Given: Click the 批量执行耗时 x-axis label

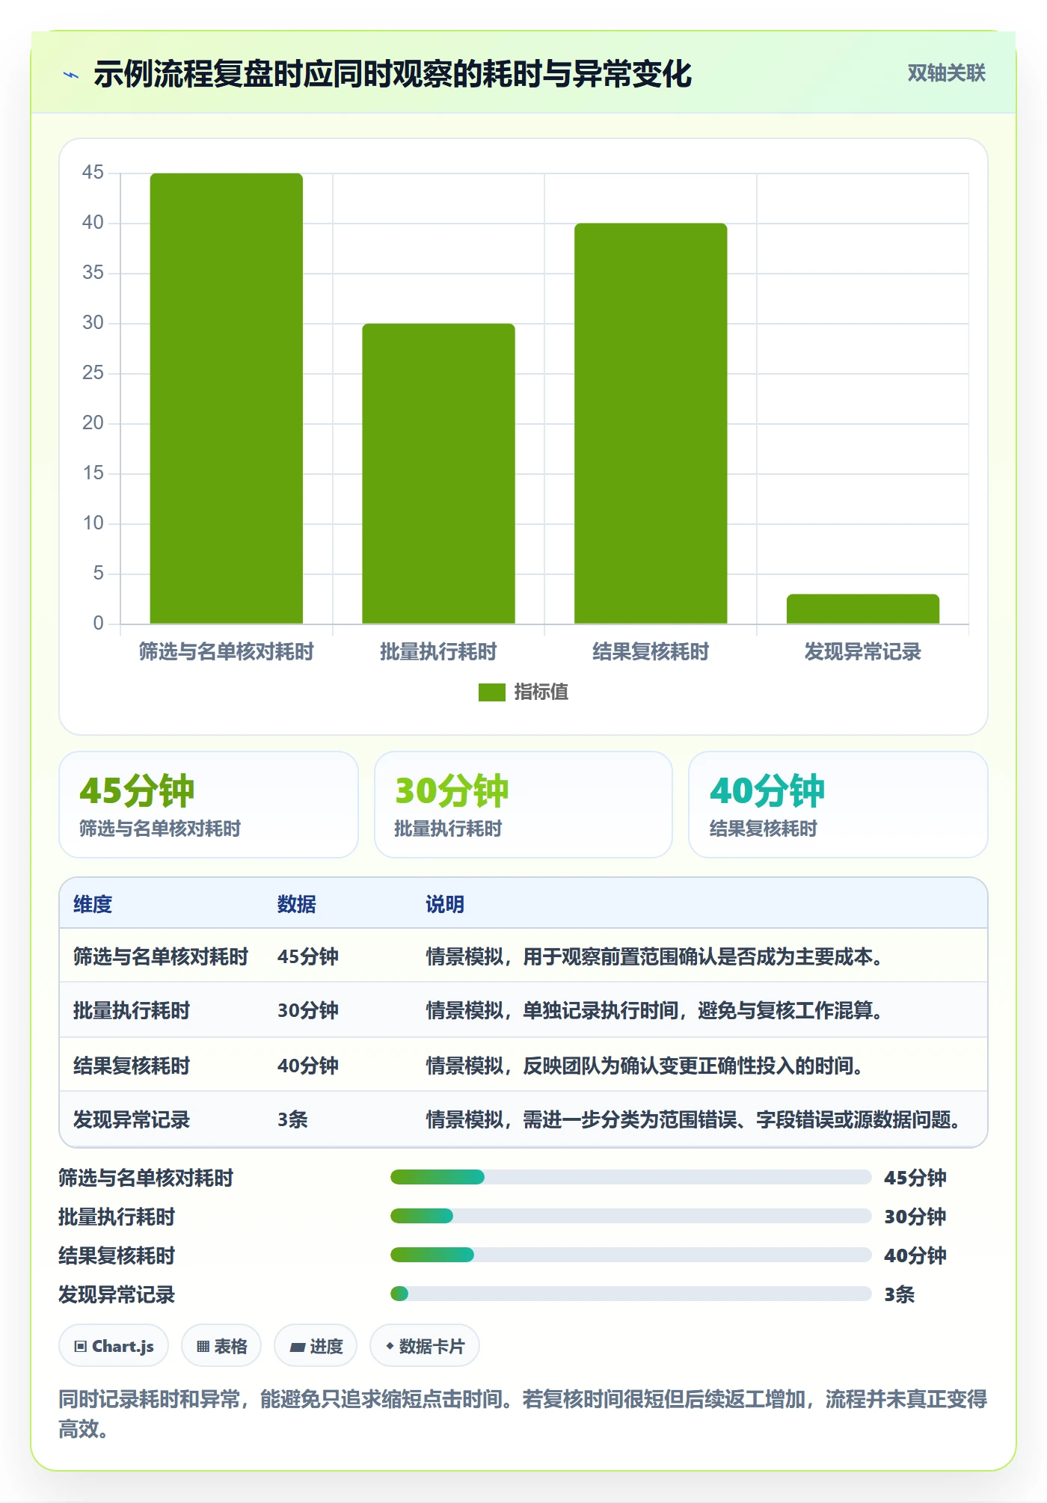Looking at the screenshot, I should pyautogui.click(x=439, y=652).
